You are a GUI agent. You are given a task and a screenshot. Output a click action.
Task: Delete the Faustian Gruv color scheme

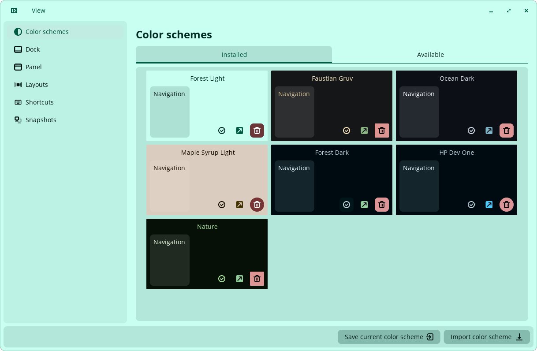382,131
